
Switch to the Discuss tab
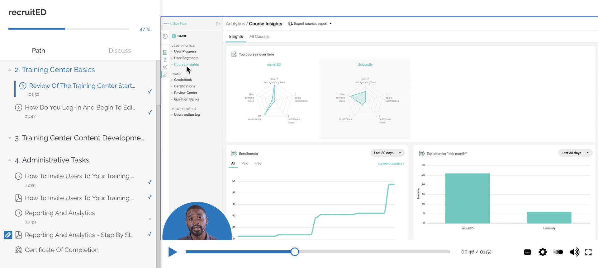[120, 50]
